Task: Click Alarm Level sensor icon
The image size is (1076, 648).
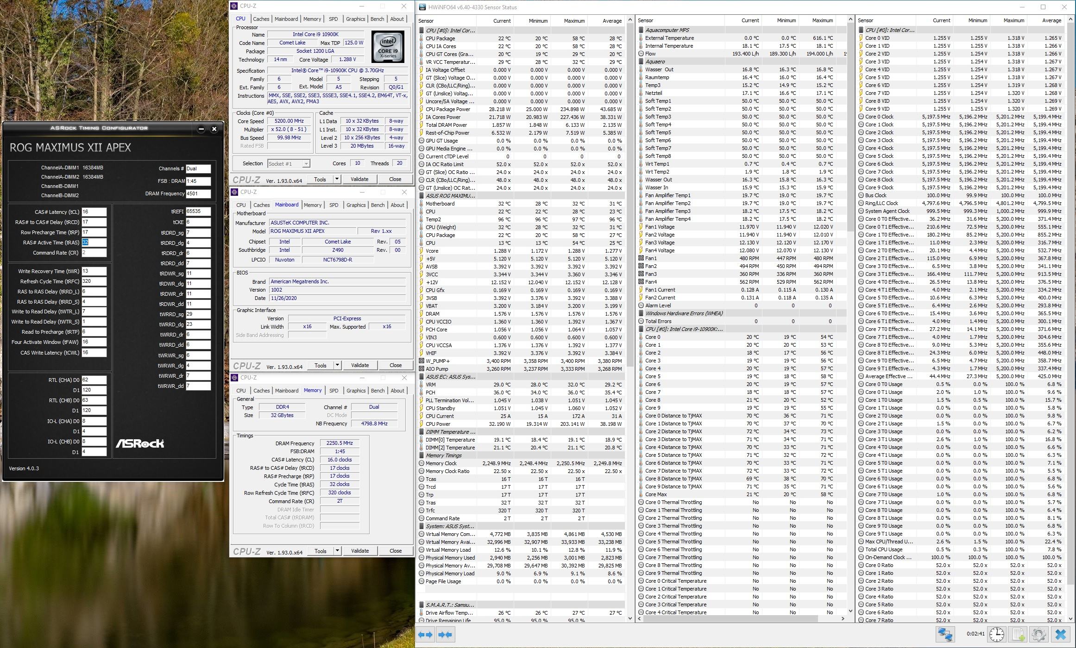Action: (x=641, y=305)
